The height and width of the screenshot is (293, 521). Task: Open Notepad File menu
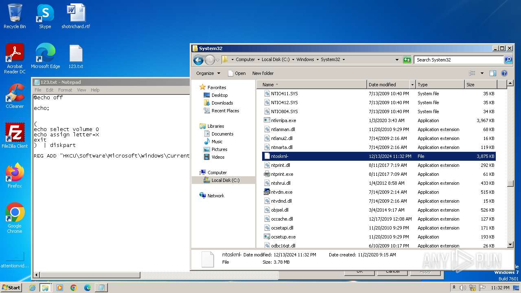[38, 90]
